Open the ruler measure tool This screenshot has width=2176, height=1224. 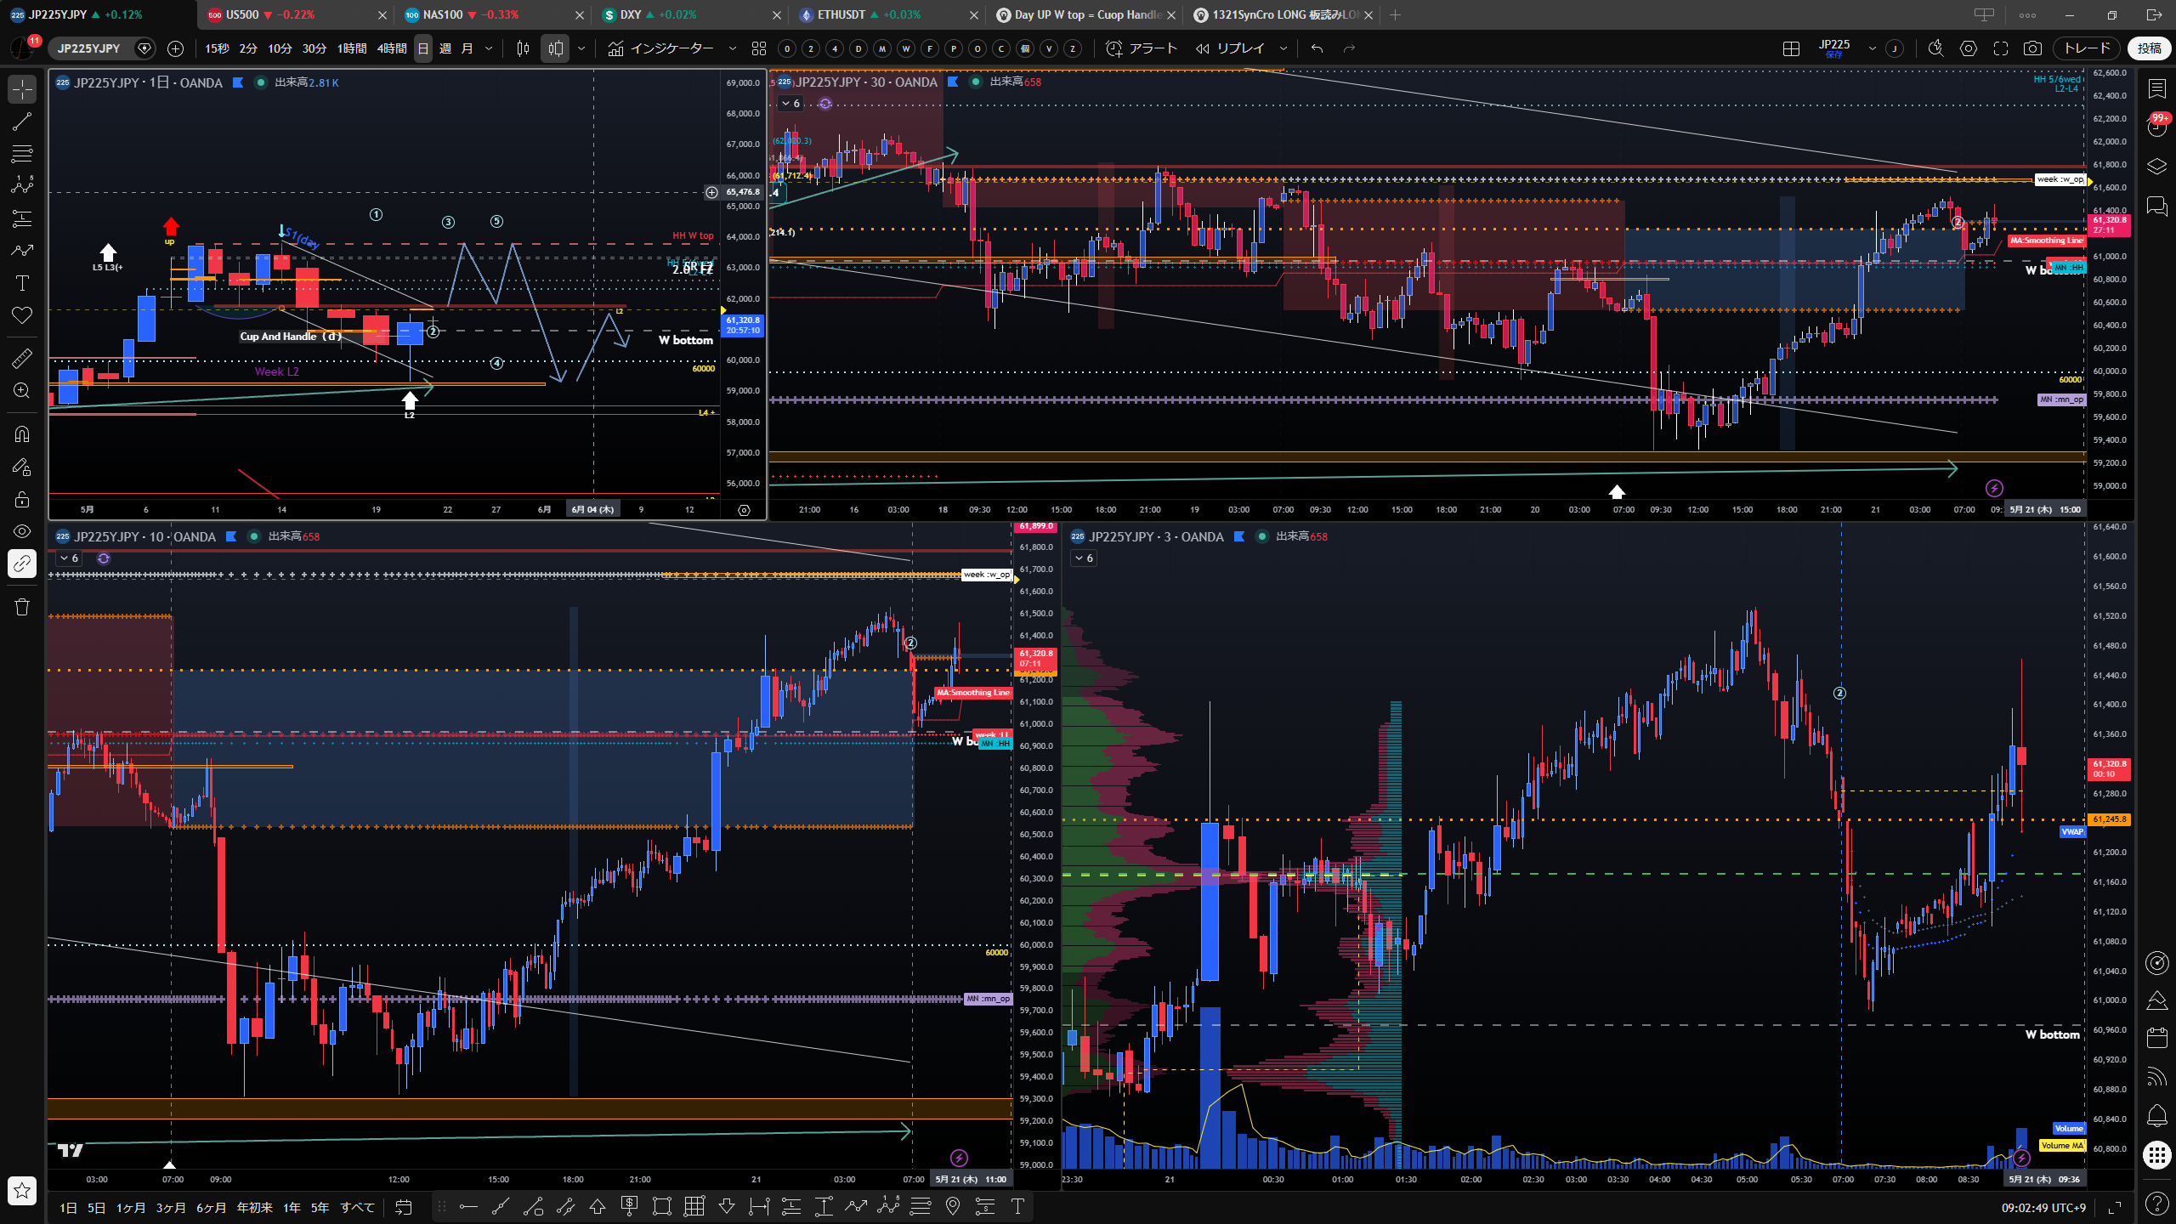(22, 358)
